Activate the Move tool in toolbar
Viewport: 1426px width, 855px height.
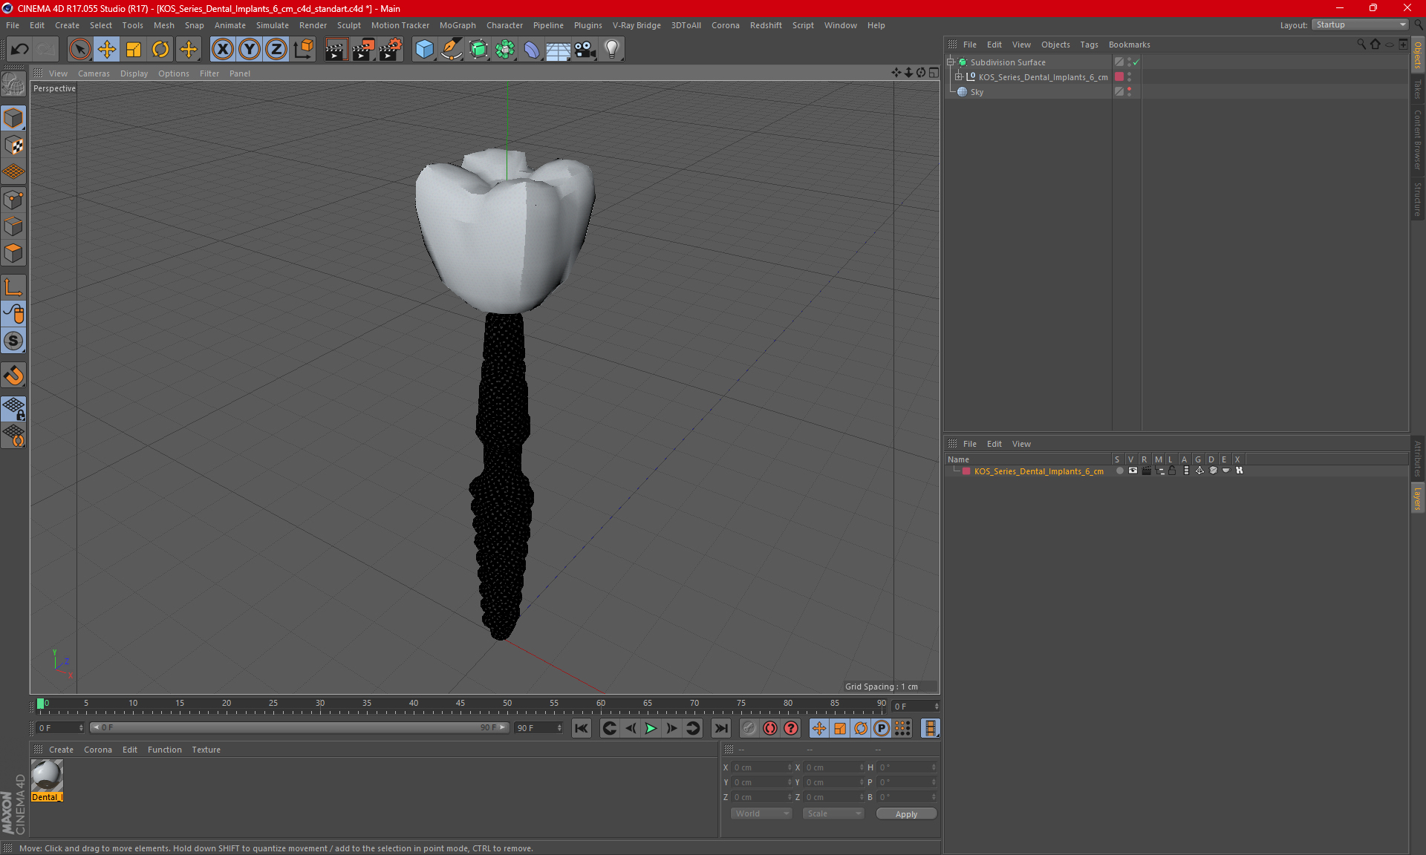[107, 50]
